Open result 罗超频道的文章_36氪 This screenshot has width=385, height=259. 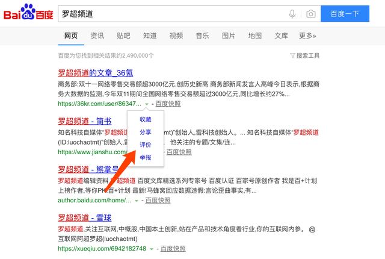pyautogui.click(x=95, y=73)
